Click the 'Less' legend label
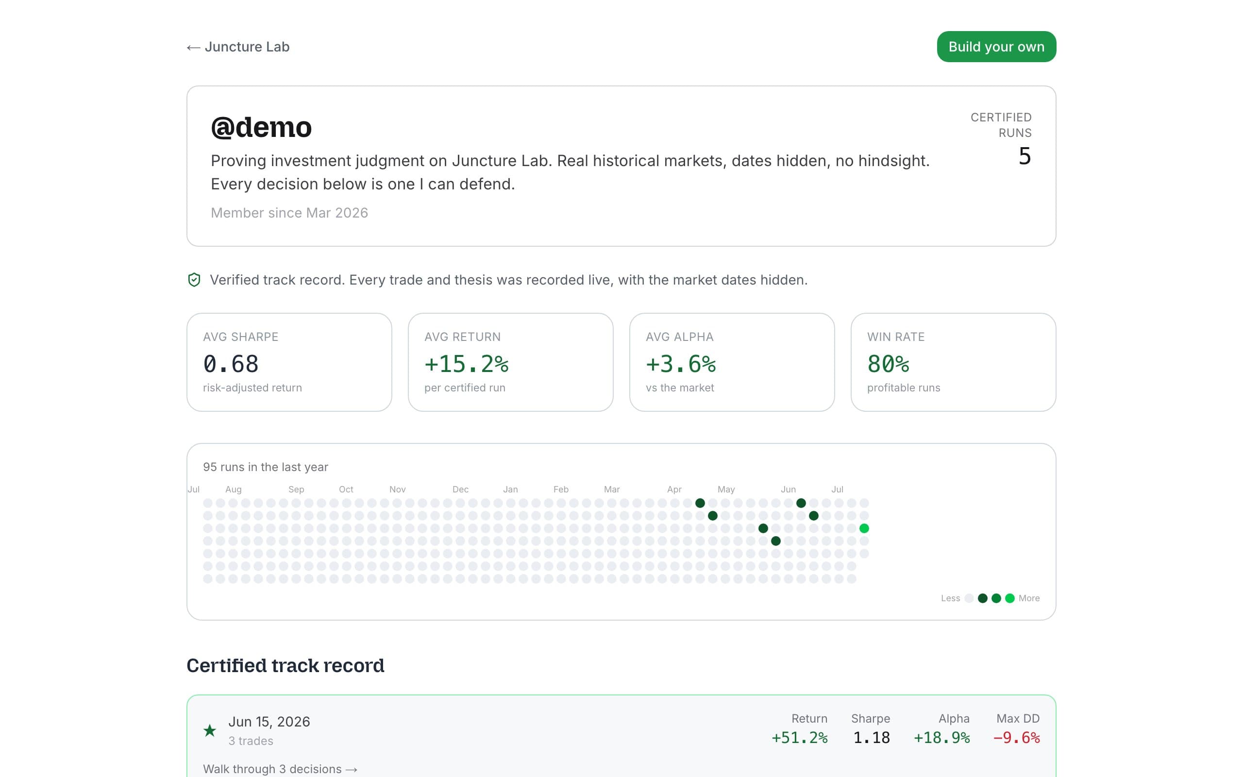The image size is (1243, 777). click(950, 598)
